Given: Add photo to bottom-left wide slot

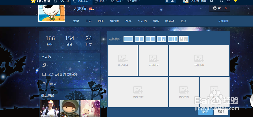Looking at the screenshot, I should (x=138, y=92).
